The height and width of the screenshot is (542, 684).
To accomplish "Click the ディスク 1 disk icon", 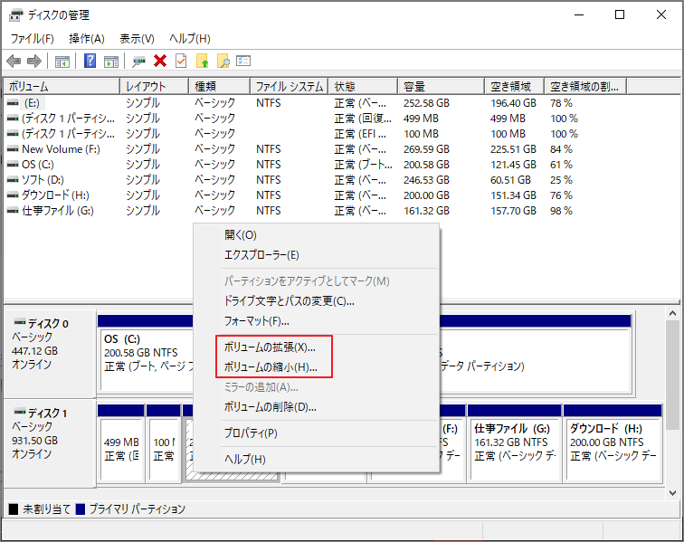I will pyautogui.click(x=20, y=412).
